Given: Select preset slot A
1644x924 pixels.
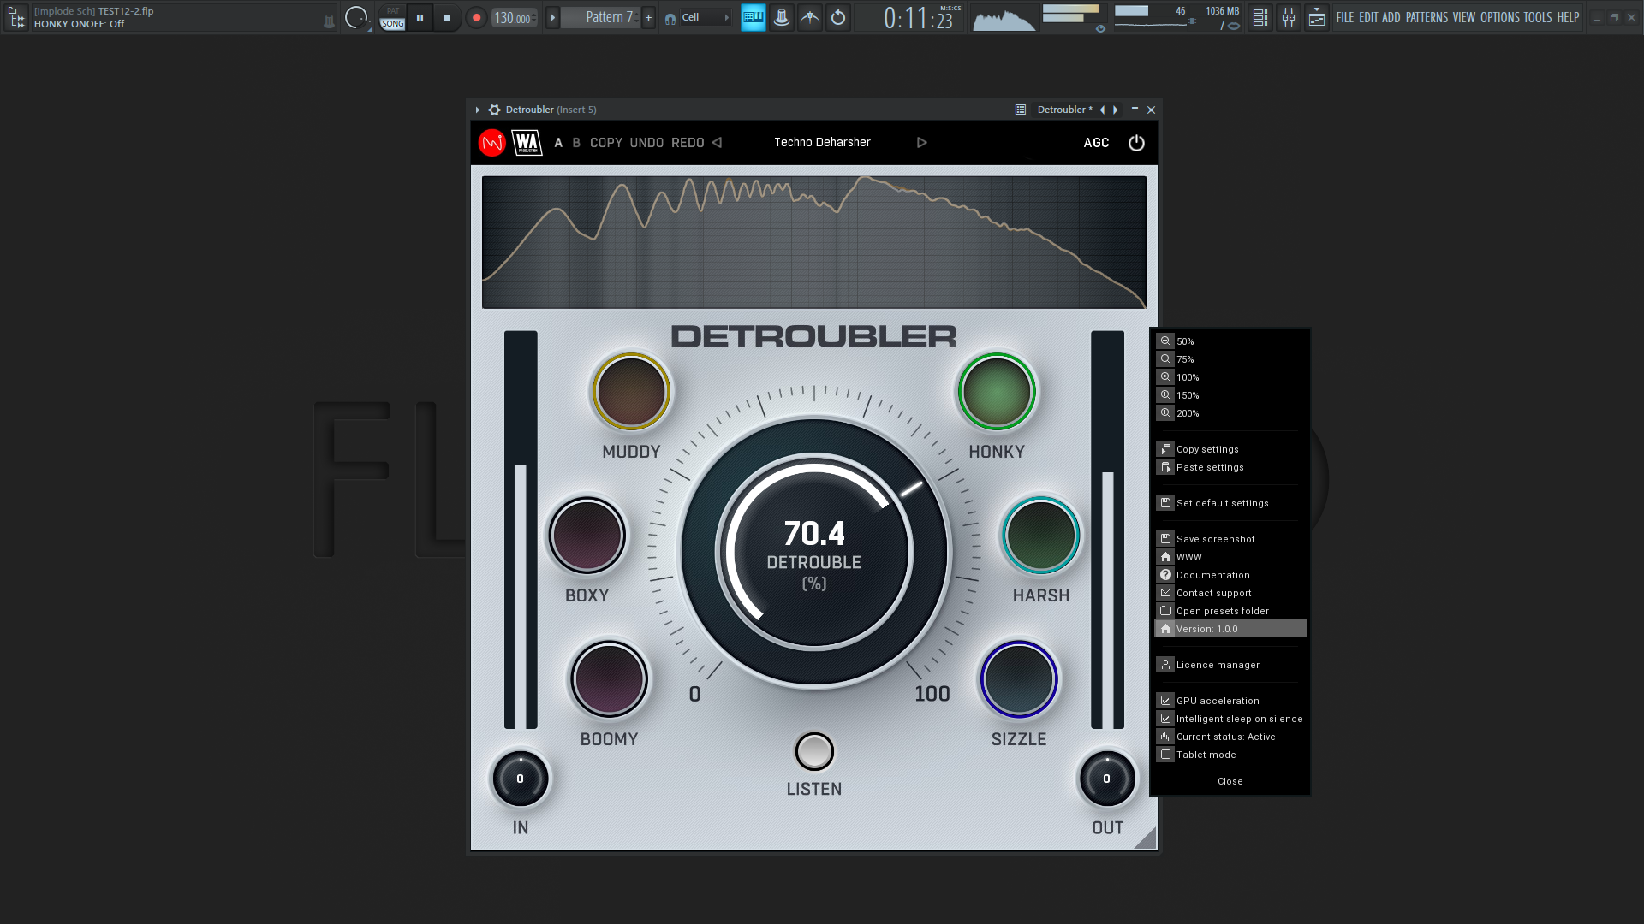Looking at the screenshot, I should [558, 143].
